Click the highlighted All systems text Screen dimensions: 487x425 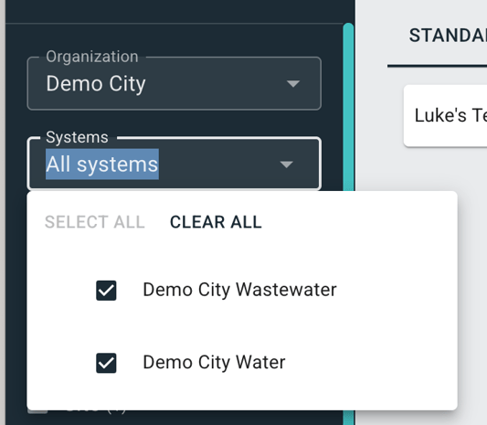pyautogui.click(x=102, y=164)
